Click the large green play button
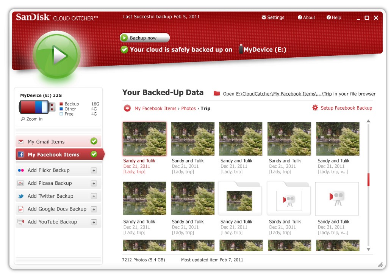Screen dimensions: 391x280 coord(57,55)
